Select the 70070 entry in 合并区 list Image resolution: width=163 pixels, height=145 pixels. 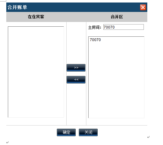point(95,40)
